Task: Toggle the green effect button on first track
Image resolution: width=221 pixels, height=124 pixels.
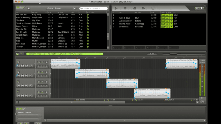Action: (x=18, y=62)
